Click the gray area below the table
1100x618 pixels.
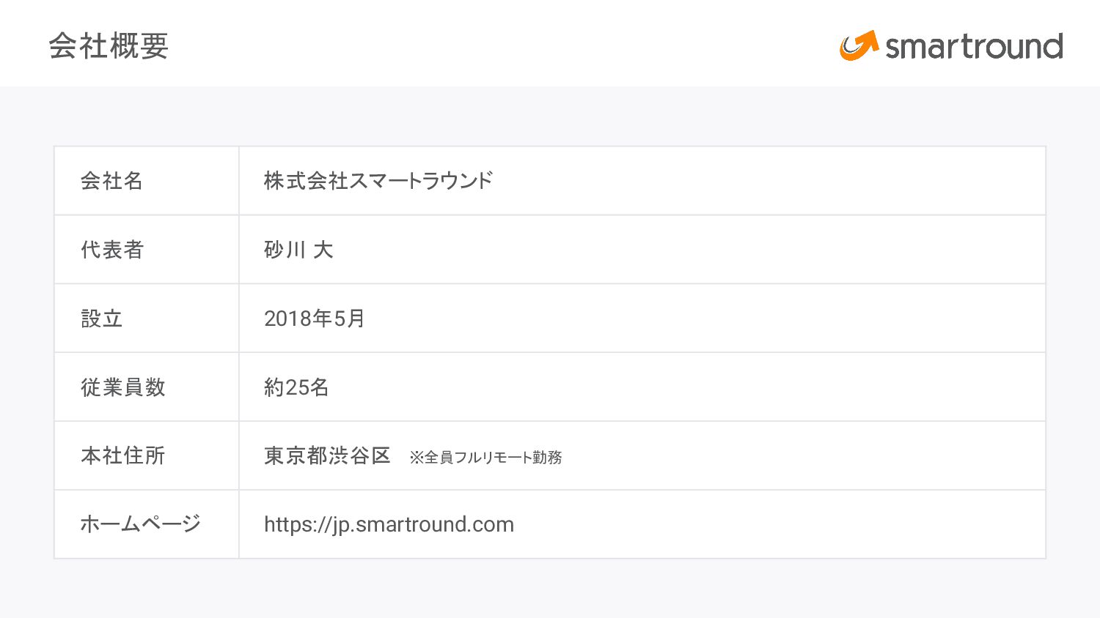click(x=550, y=589)
